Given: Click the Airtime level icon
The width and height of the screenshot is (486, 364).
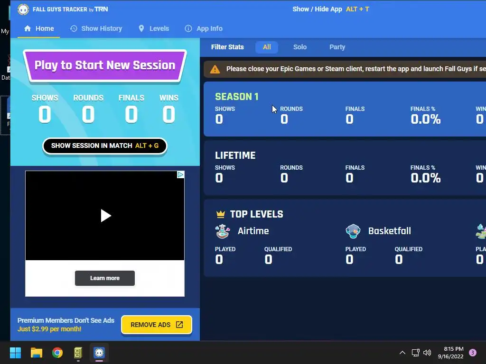Looking at the screenshot, I should click(x=223, y=231).
